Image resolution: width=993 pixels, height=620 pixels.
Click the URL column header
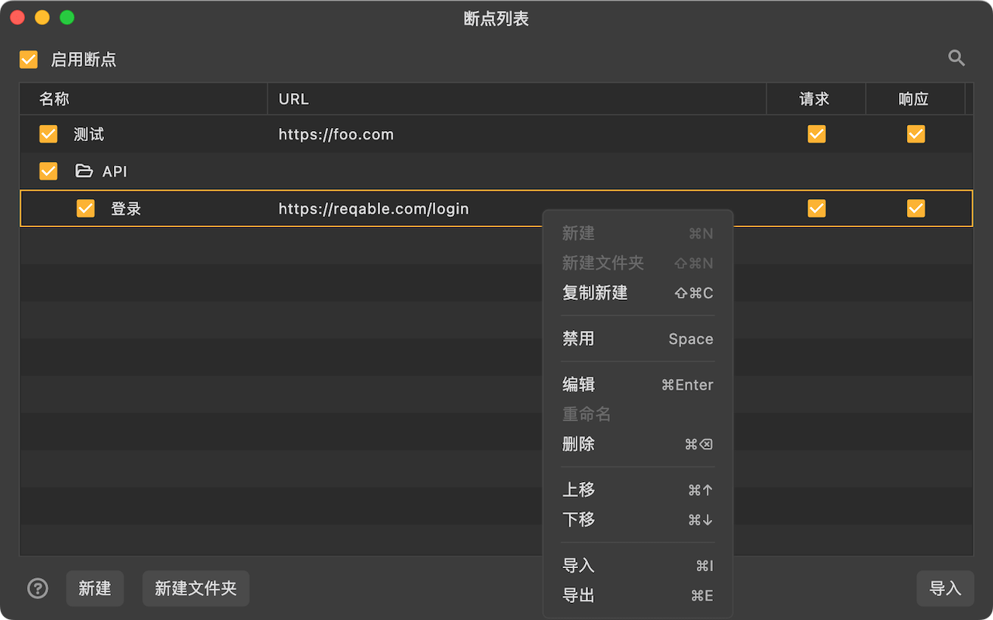tap(517, 99)
